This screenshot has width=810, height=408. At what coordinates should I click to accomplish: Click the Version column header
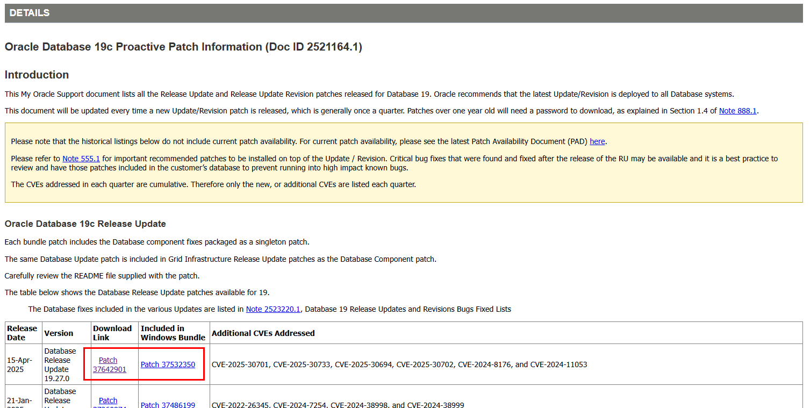click(x=67, y=333)
